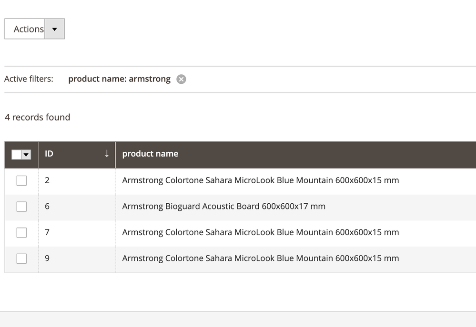The width and height of the screenshot is (476, 327).
Task: Select the ID cell with value 7
Action: point(77,233)
